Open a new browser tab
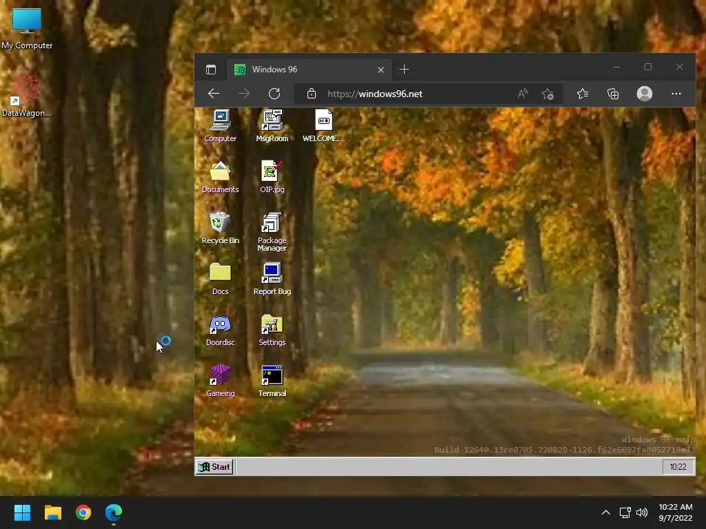 click(x=404, y=70)
